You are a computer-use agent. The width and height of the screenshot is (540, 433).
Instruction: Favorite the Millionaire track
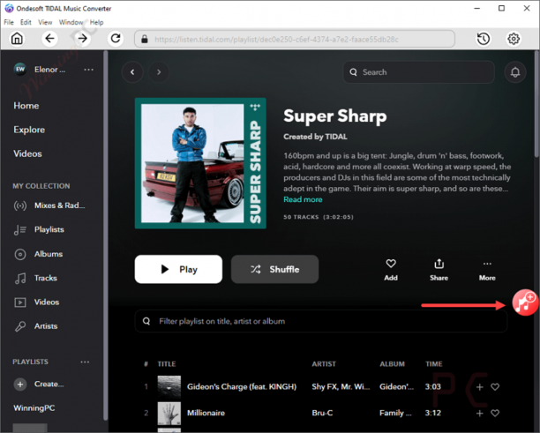click(x=495, y=413)
